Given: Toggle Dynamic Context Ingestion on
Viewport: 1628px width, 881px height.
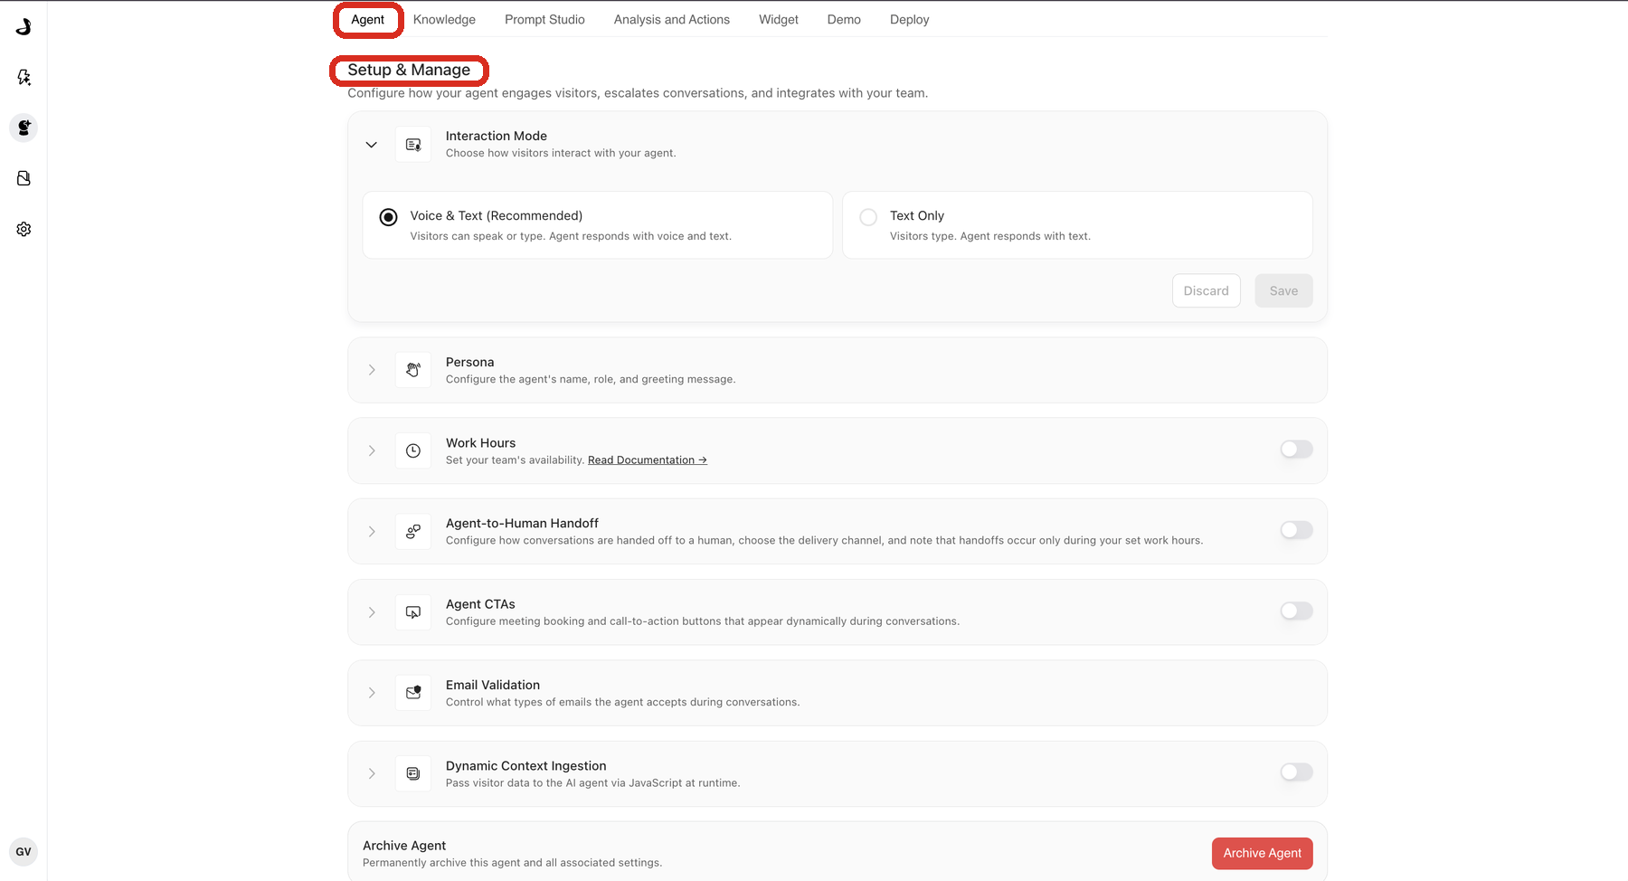Looking at the screenshot, I should [x=1296, y=772].
